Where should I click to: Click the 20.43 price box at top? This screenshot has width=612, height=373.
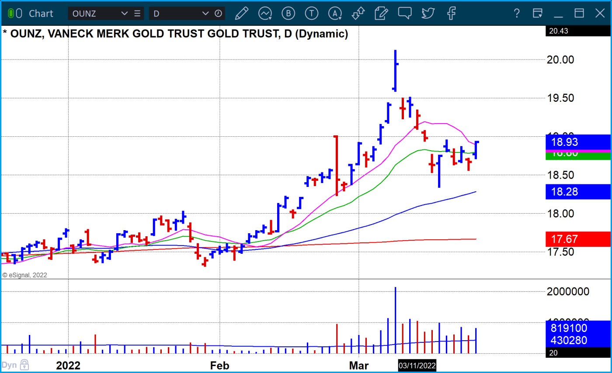578,31
